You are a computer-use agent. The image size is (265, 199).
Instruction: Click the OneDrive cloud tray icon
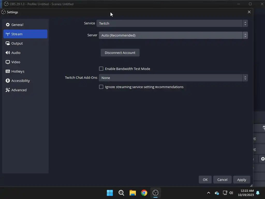pyautogui.click(x=217, y=193)
